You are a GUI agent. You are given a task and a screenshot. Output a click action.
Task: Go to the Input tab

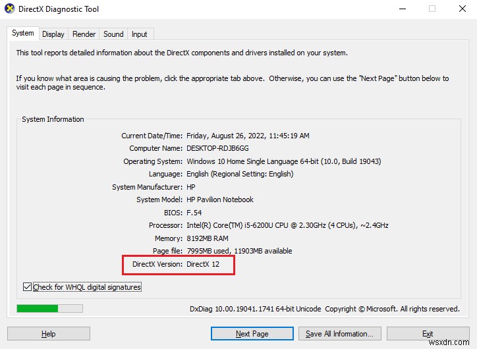(x=139, y=34)
